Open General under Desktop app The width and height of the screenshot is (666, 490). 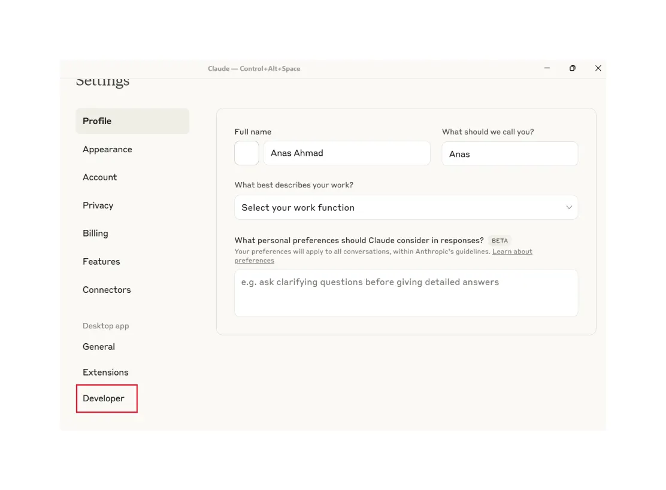point(99,346)
